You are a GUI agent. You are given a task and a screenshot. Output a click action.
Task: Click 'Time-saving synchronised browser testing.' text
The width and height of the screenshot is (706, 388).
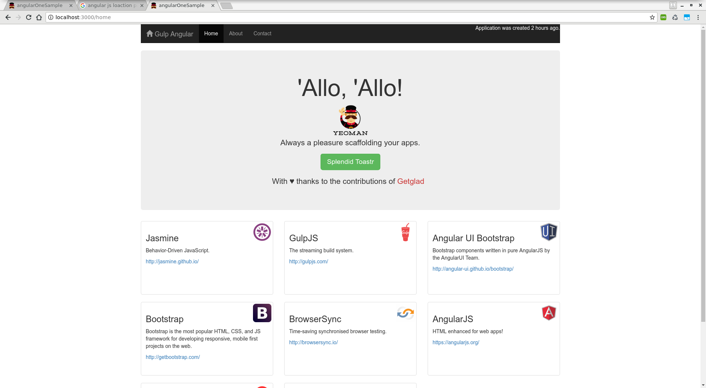(338, 331)
